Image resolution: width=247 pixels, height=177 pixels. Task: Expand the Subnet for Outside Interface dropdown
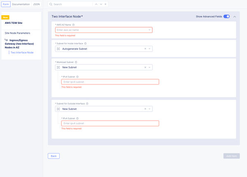149,109
